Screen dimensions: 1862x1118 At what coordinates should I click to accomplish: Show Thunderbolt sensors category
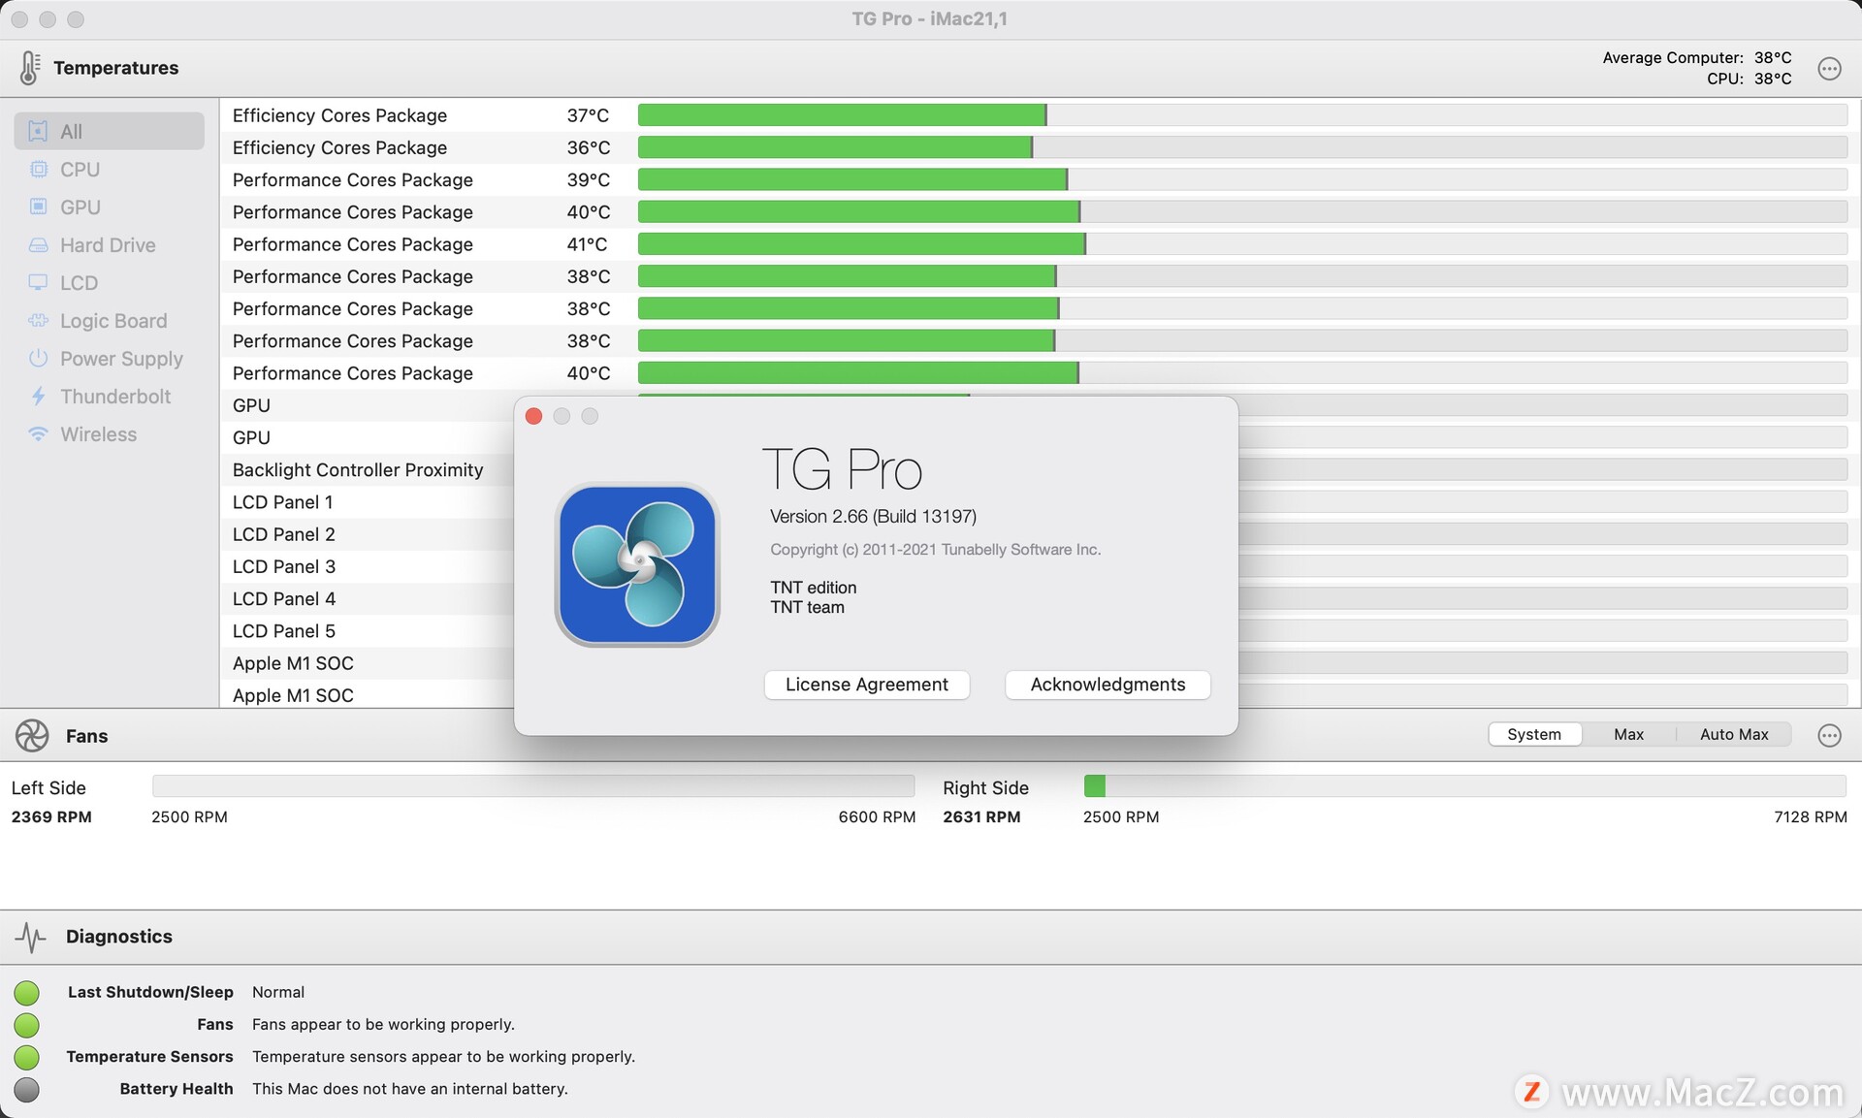(109, 396)
